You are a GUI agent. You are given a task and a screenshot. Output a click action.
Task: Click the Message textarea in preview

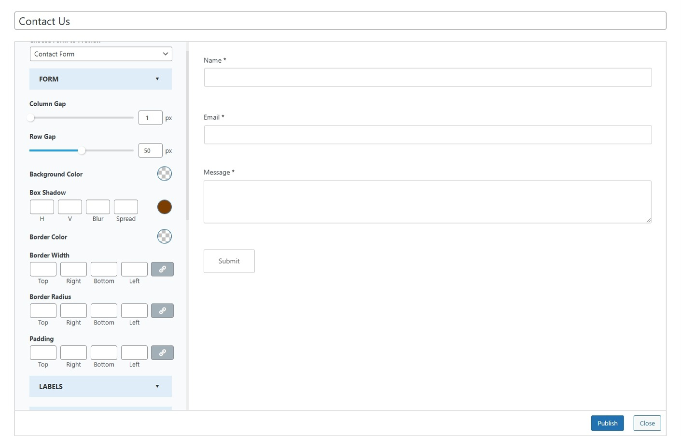428,202
